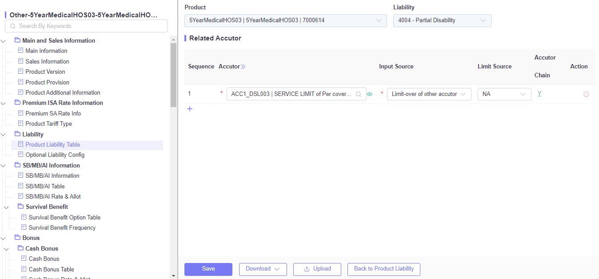The image size is (599, 279).
Task: Click Back to Product Liability
Action: coord(384,269)
